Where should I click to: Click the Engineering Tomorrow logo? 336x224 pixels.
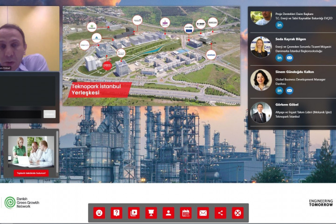click(x=321, y=203)
